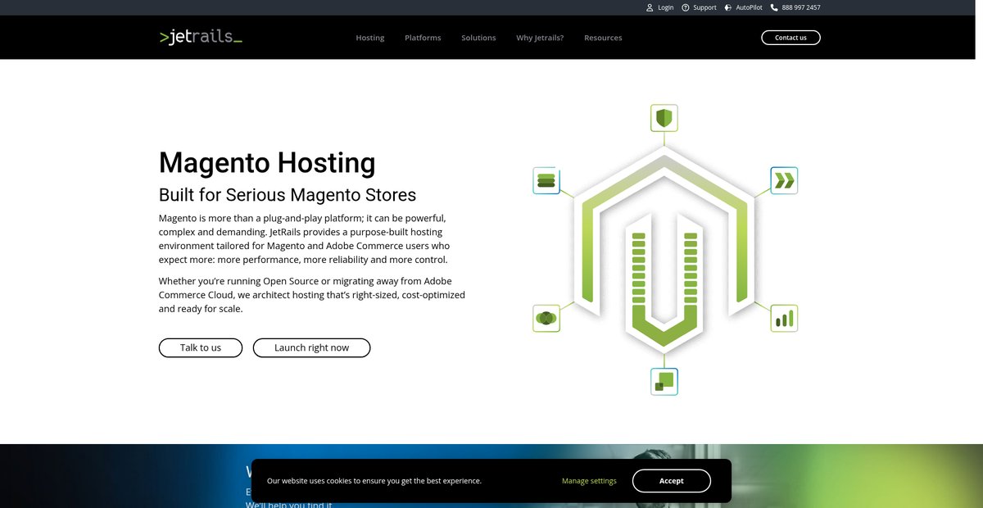Click the AutoPilot sign-in icon

728,7
